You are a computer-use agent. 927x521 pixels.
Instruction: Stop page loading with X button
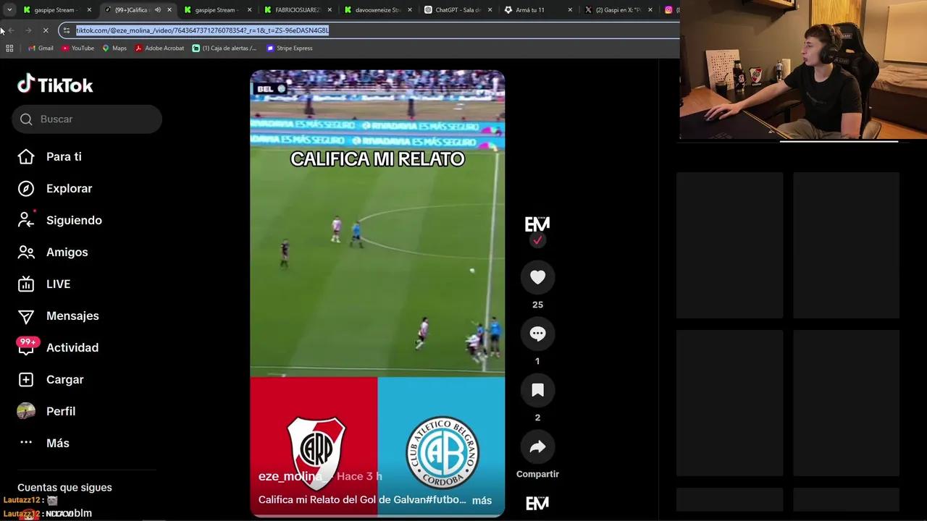[45, 30]
